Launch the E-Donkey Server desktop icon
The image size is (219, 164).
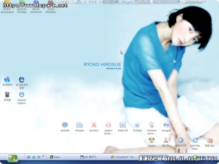tap(152, 125)
